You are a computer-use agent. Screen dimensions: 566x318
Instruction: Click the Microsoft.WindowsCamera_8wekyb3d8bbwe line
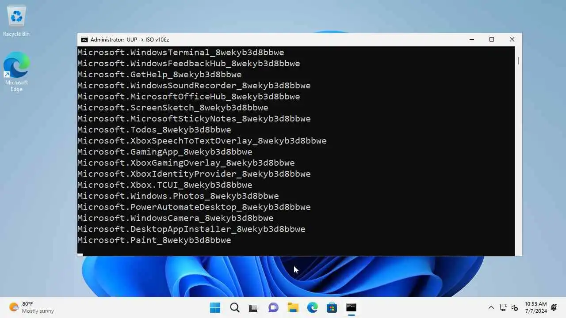click(x=176, y=218)
